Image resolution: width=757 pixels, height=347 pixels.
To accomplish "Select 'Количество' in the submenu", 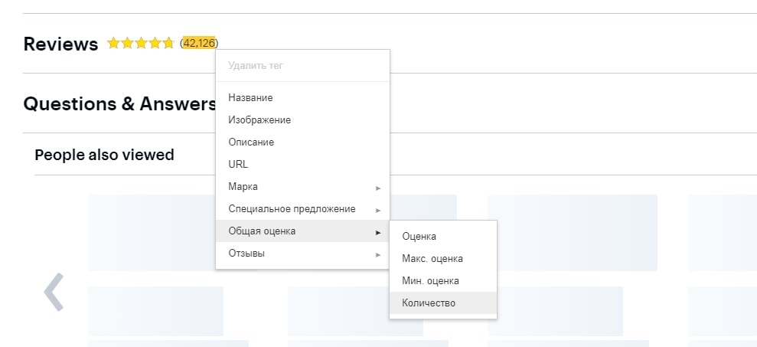I will click(x=429, y=303).
